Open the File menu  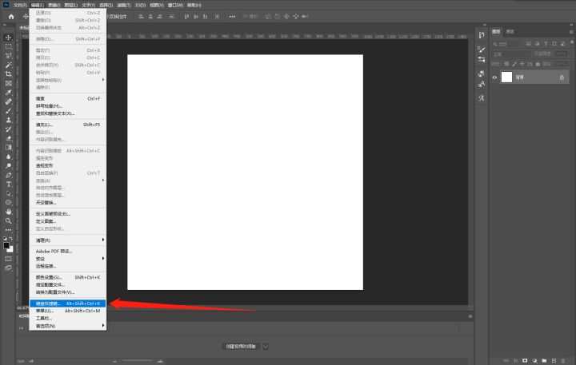(x=20, y=5)
